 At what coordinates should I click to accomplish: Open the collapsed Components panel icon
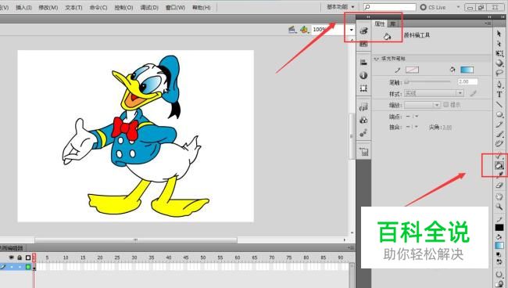[364, 120]
